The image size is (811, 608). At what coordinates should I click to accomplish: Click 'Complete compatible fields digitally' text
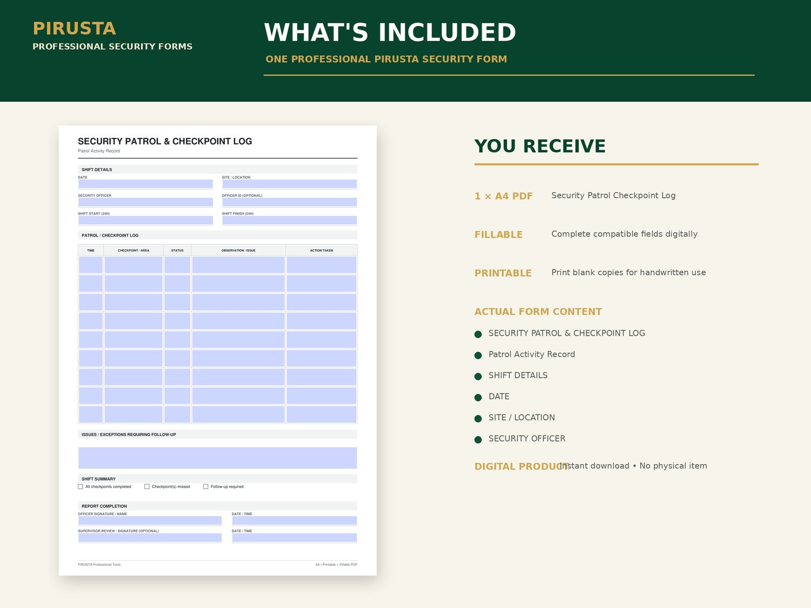tap(624, 234)
